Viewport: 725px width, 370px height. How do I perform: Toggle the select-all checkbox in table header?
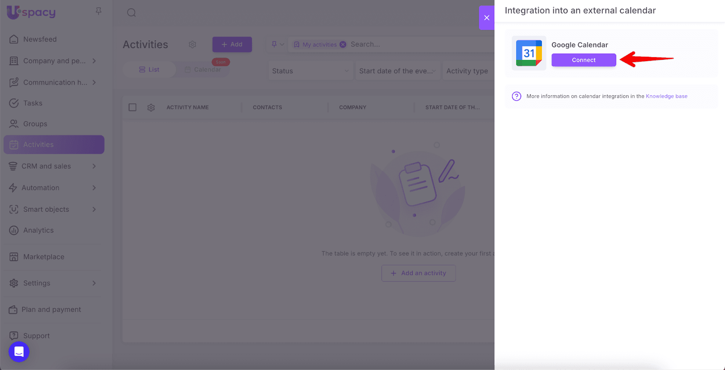(x=132, y=107)
